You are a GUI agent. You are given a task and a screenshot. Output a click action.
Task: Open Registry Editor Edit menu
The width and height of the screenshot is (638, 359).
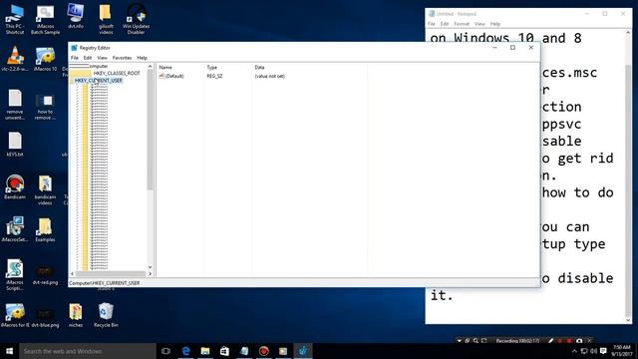tap(88, 58)
